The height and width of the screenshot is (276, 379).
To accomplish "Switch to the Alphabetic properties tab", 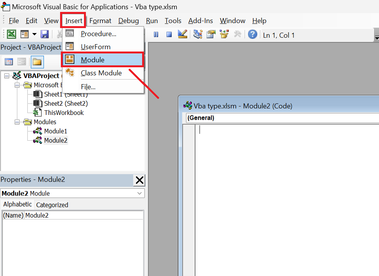I will [x=17, y=205].
